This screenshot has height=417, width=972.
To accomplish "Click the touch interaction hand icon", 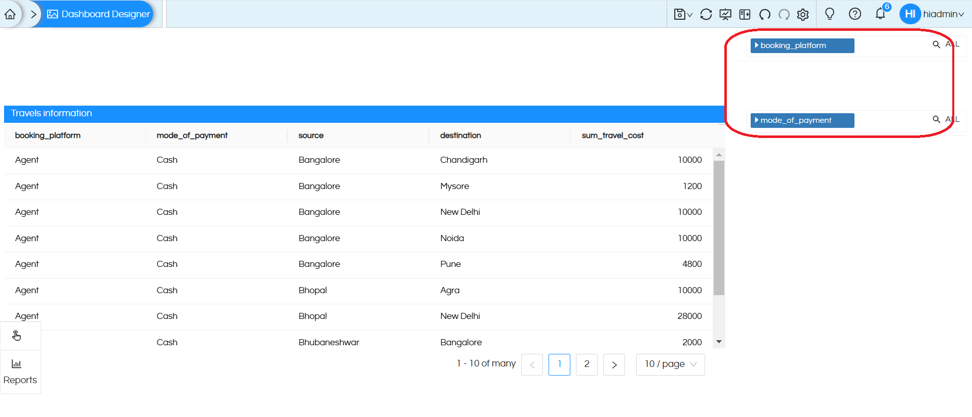I will (x=17, y=336).
